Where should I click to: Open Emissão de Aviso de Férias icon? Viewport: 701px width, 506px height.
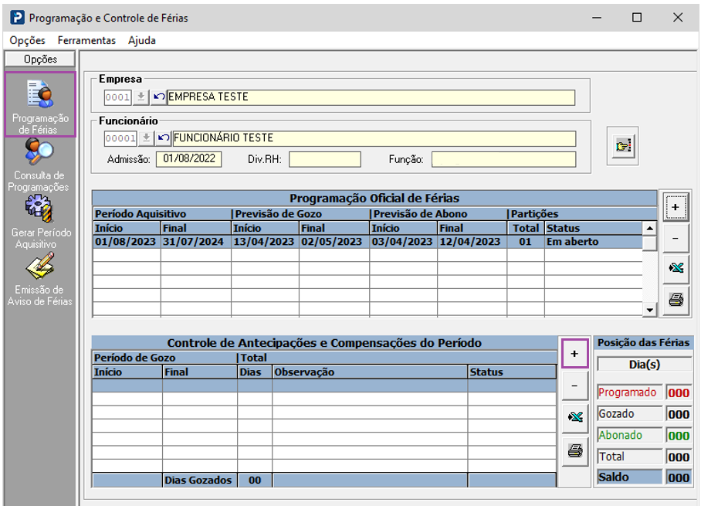tap(40, 265)
